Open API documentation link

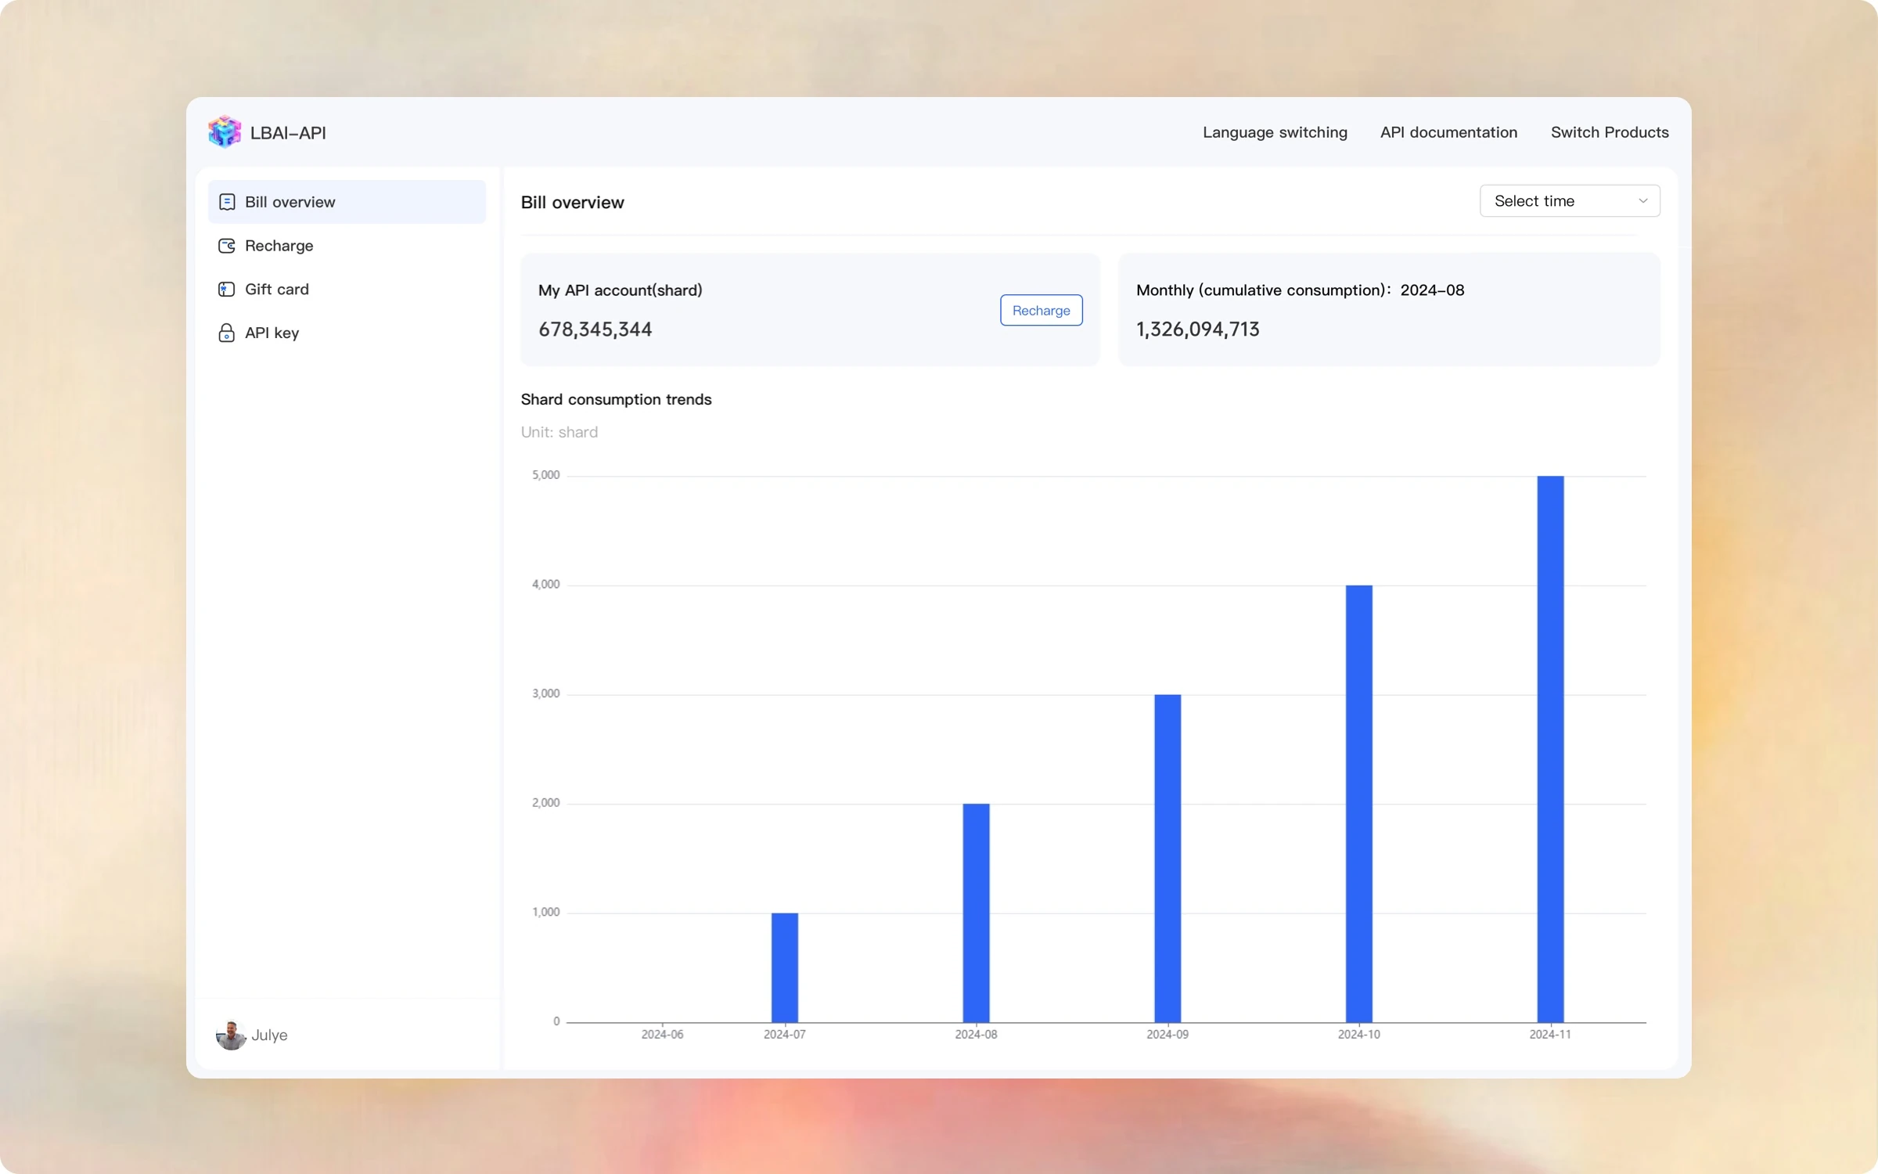coord(1448,132)
